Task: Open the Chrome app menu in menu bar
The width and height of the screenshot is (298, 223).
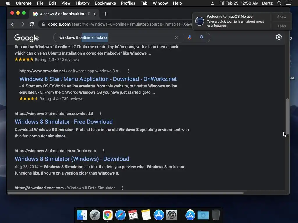Action: point(24,3)
